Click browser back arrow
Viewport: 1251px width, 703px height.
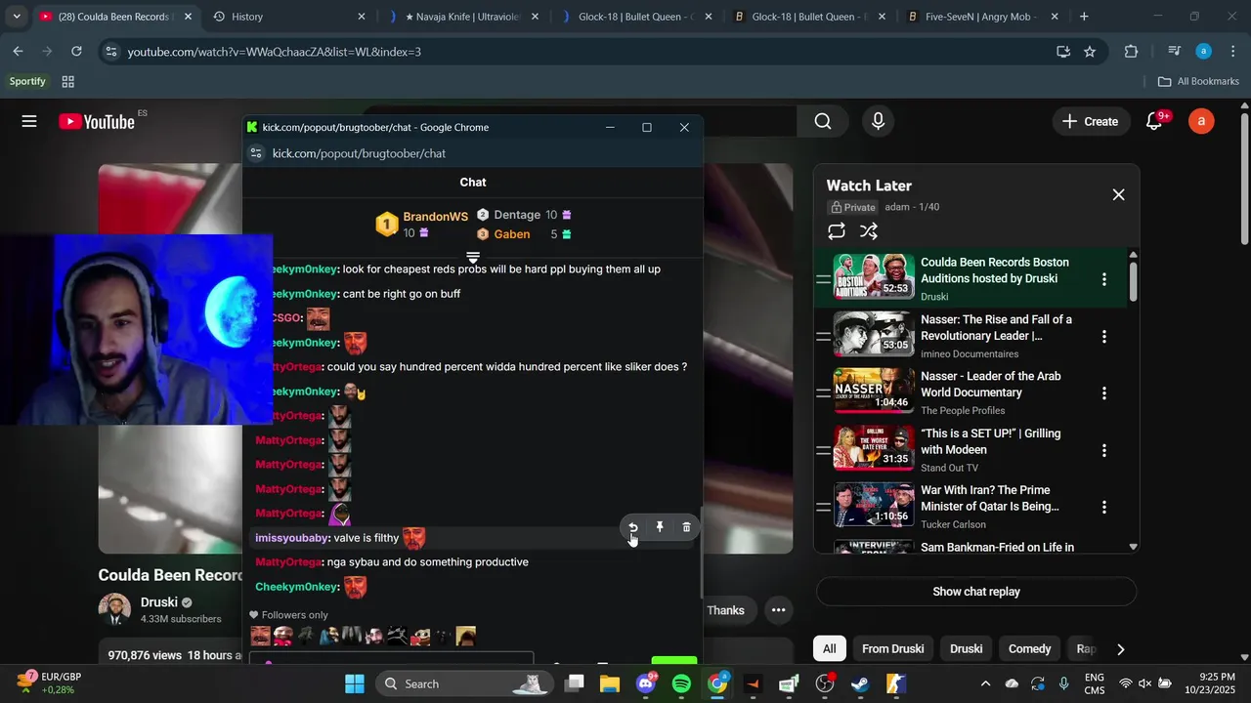(19, 52)
